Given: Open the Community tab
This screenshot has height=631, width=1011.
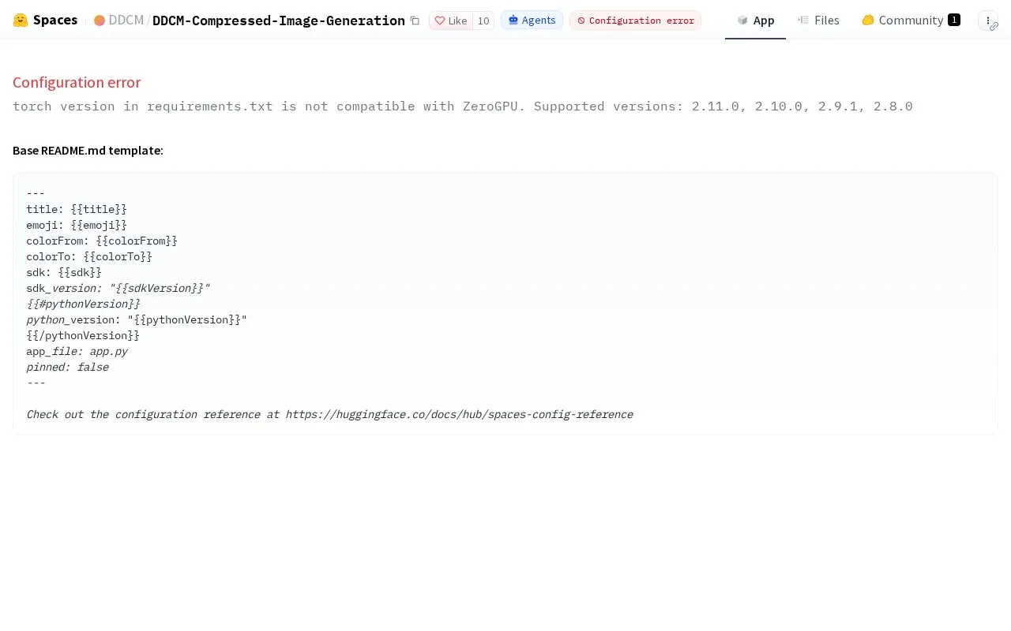Looking at the screenshot, I should [911, 20].
